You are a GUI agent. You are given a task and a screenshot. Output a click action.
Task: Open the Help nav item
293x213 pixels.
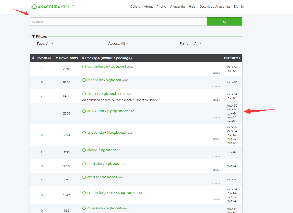[x=192, y=7]
